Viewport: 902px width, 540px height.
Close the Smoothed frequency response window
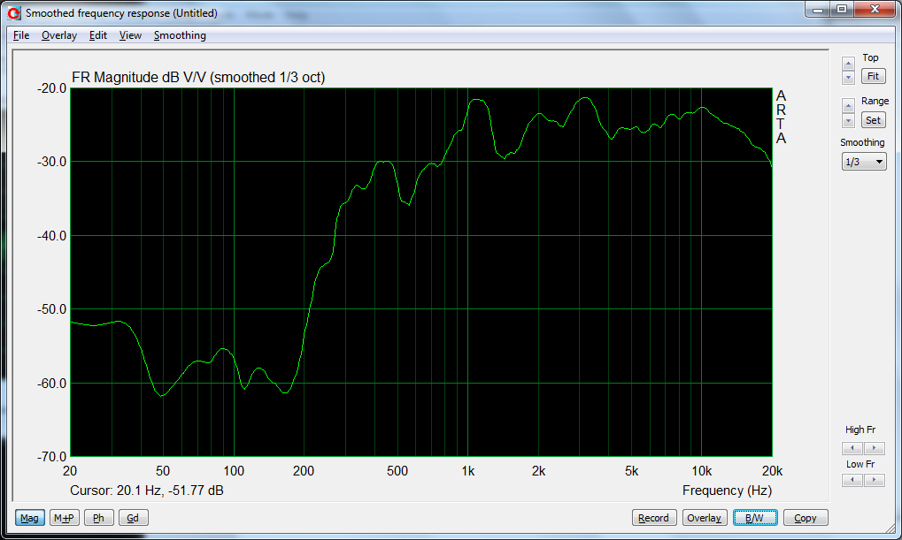(x=875, y=9)
